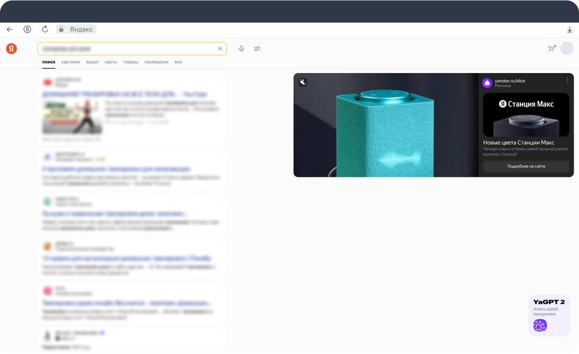Unmute the video ad sound toggle
This screenshot has height=354, width=579.
click(303, 82)
